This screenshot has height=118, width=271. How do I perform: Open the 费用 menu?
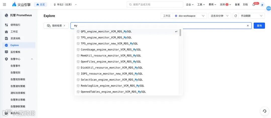(213, 5)
